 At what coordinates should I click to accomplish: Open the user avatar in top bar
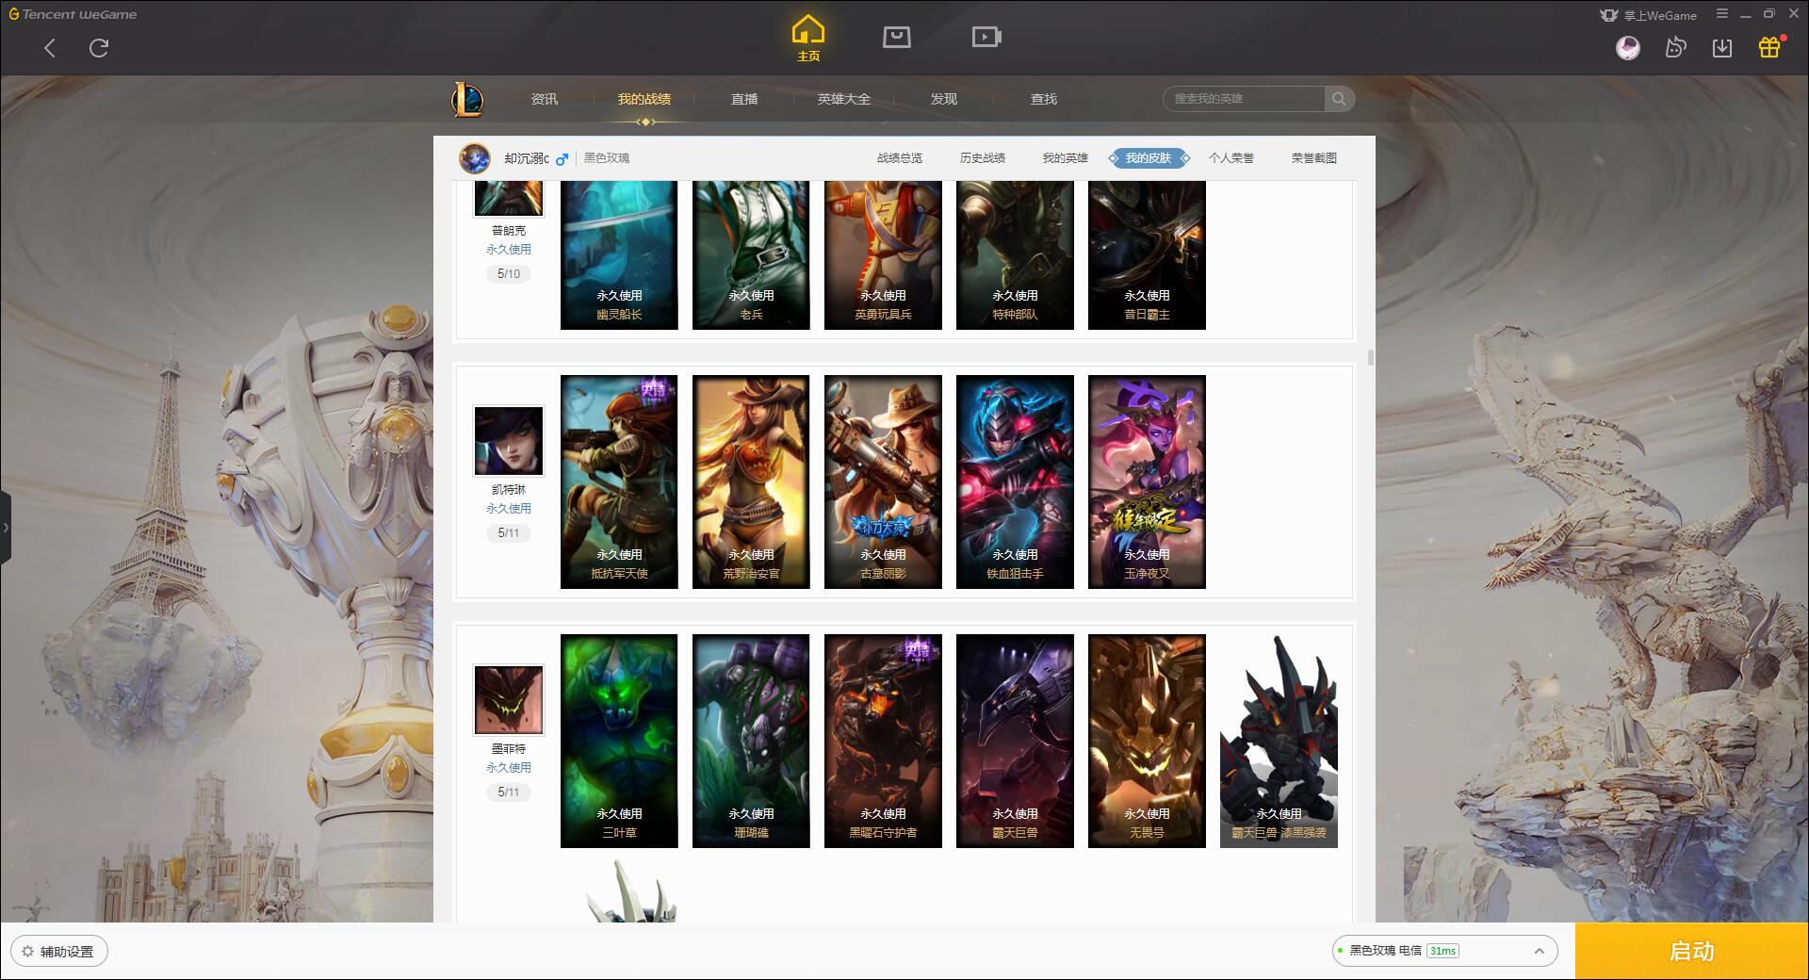(1628, 47)
